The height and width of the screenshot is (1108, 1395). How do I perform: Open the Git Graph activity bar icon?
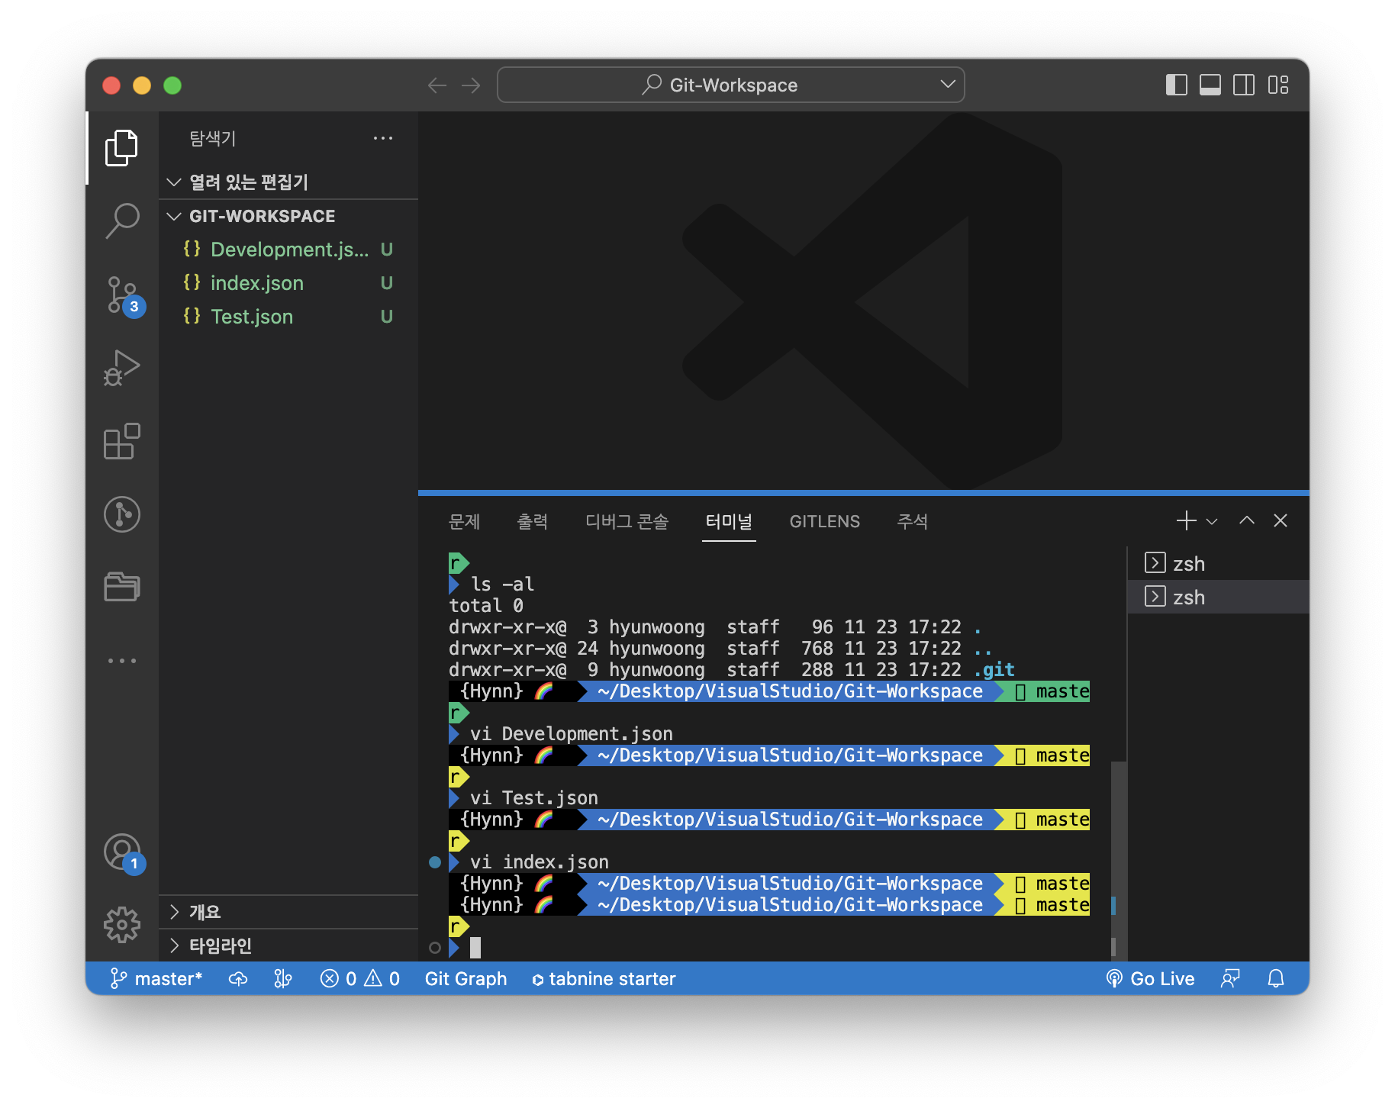pyautogui.click(x=121, y=514)
